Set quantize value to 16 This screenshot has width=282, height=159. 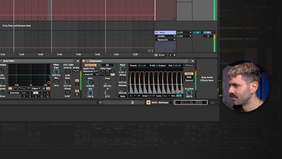(x=48, y=96)
